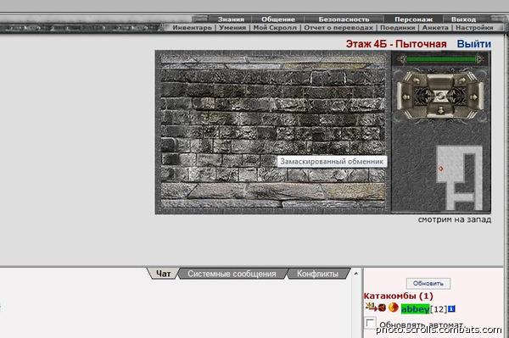This screenshot has height=338, width=509.
Task: Click the Обновить button
Action: coord(428,283)
